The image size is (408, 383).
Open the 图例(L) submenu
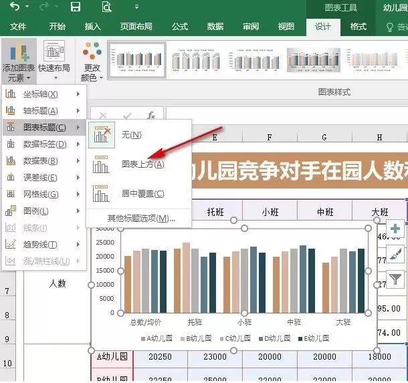[x=44, y=211]
